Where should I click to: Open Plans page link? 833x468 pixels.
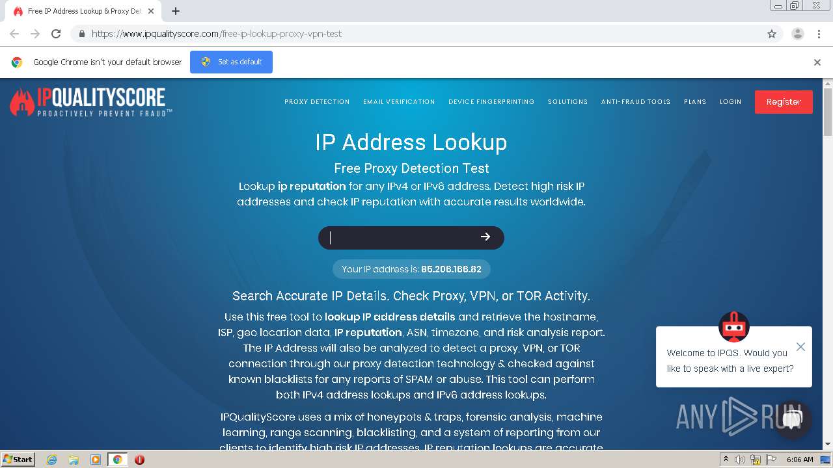coord(695,102)
